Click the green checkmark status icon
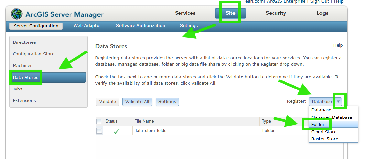This screenshot has width=366, height=159. click(117, 131)
